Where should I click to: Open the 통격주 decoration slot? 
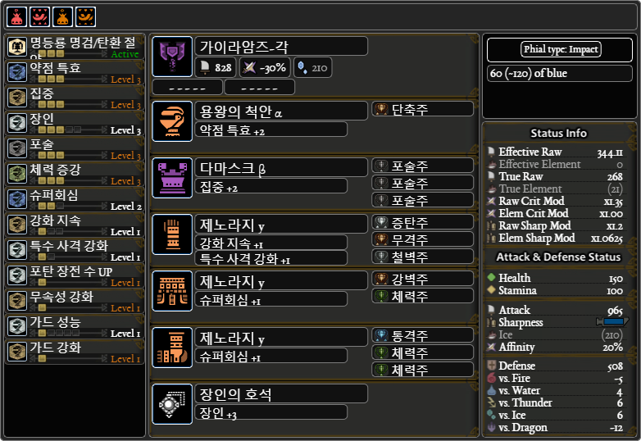[x=423, y=335]
